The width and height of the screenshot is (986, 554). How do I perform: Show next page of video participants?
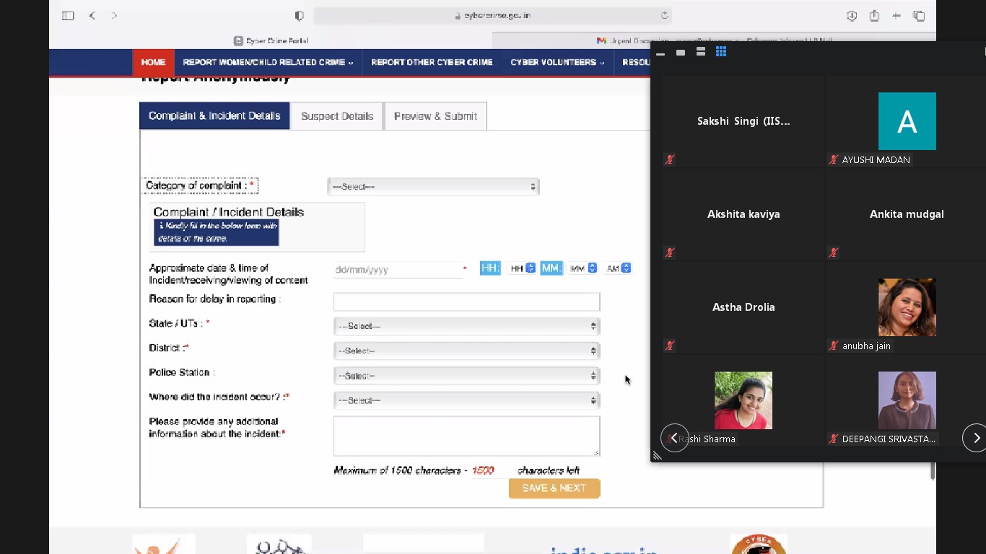click(x=976, y=438)
